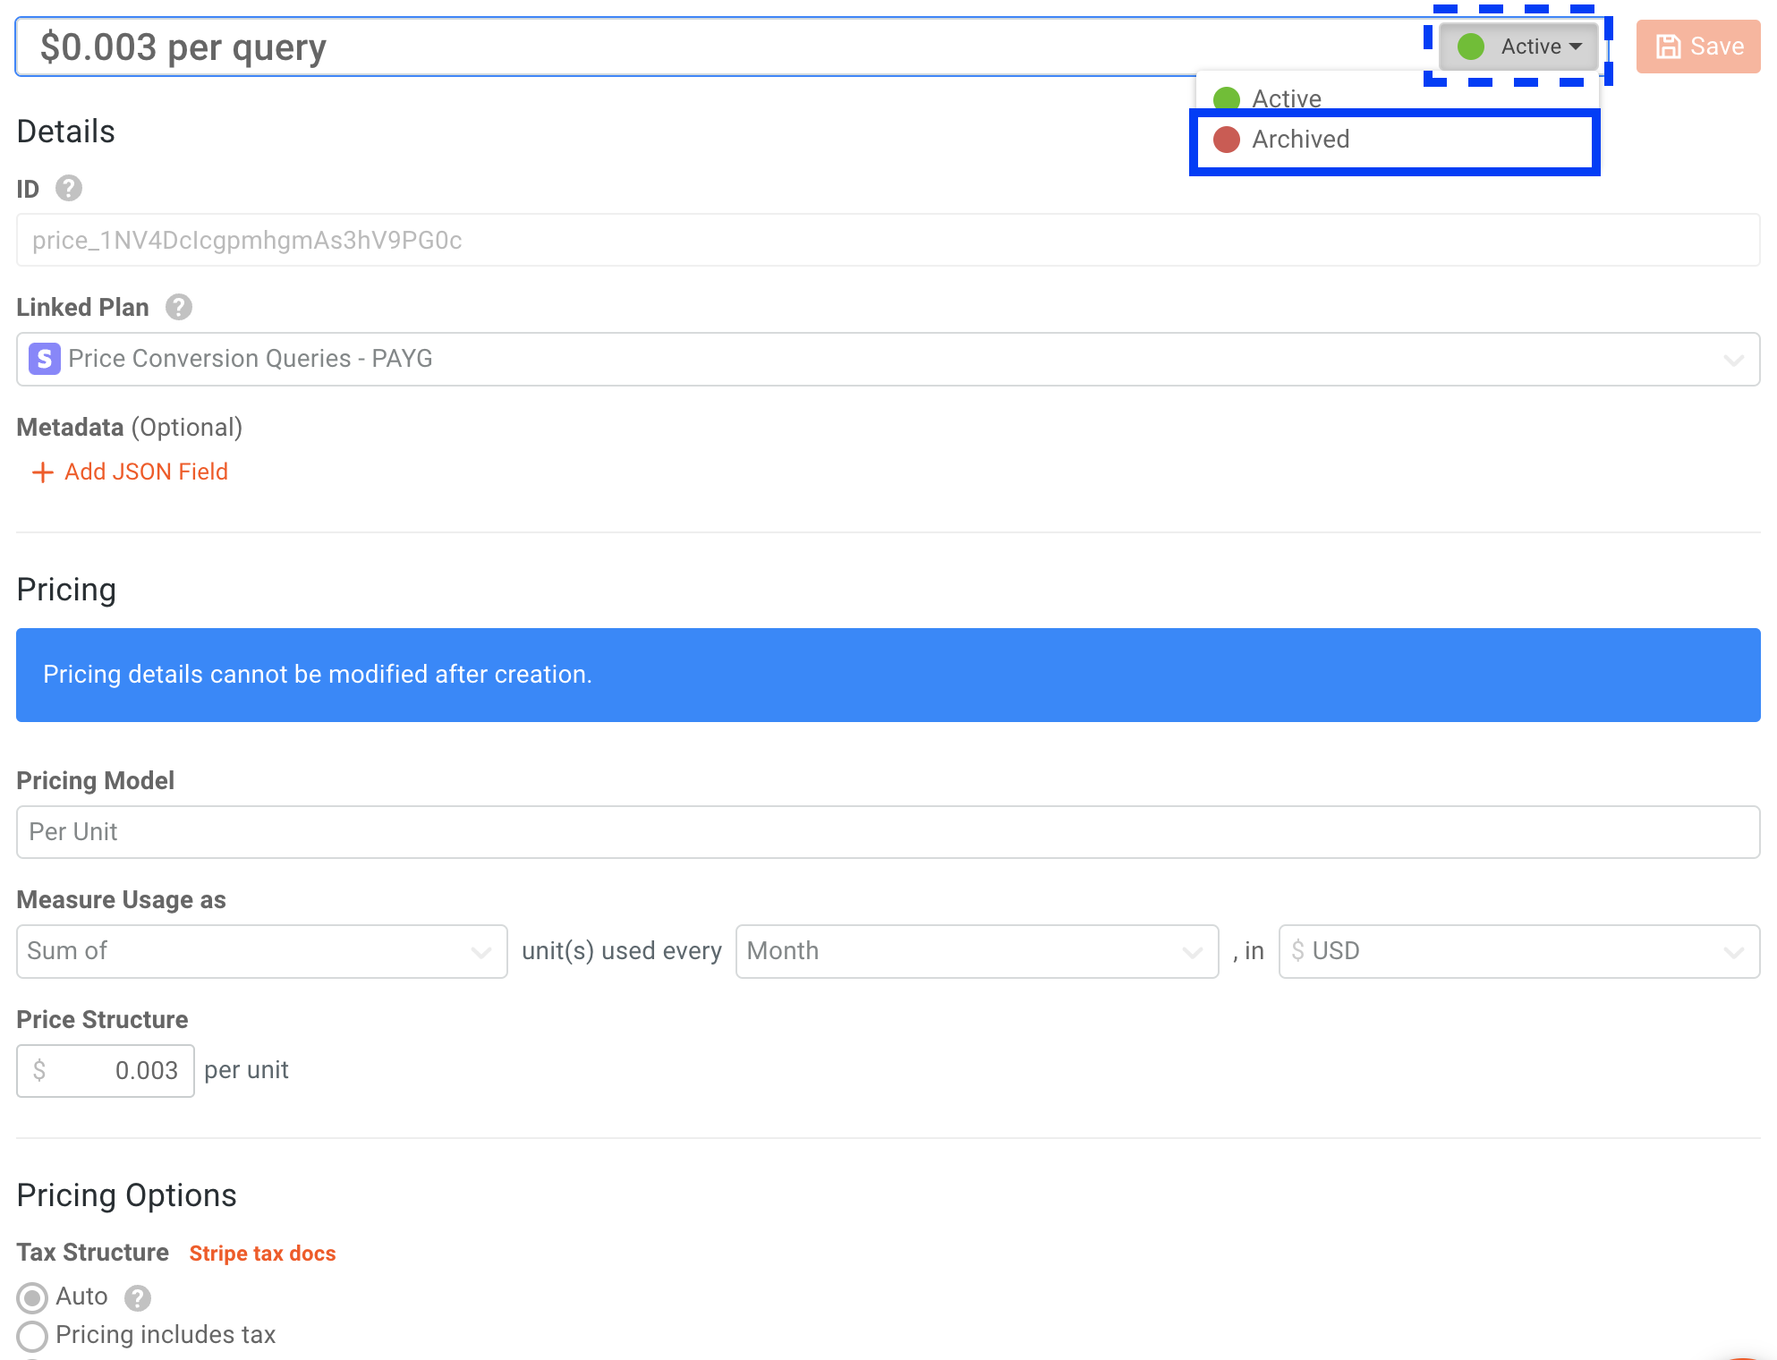This screenshot has height=1360, width=1777.
Task: Click the Add JSON Field link
Action: tap(146, 472)
